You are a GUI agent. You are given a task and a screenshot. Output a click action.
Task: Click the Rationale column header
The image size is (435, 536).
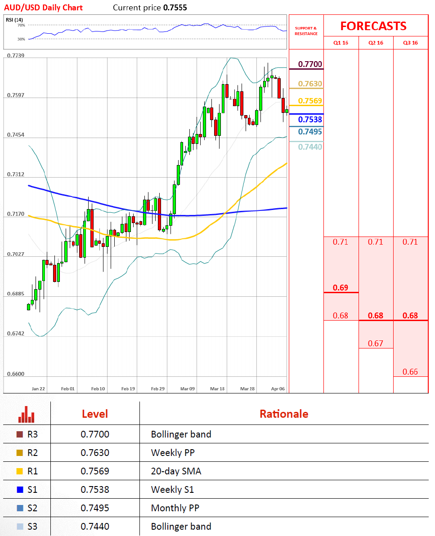point(284,414)
